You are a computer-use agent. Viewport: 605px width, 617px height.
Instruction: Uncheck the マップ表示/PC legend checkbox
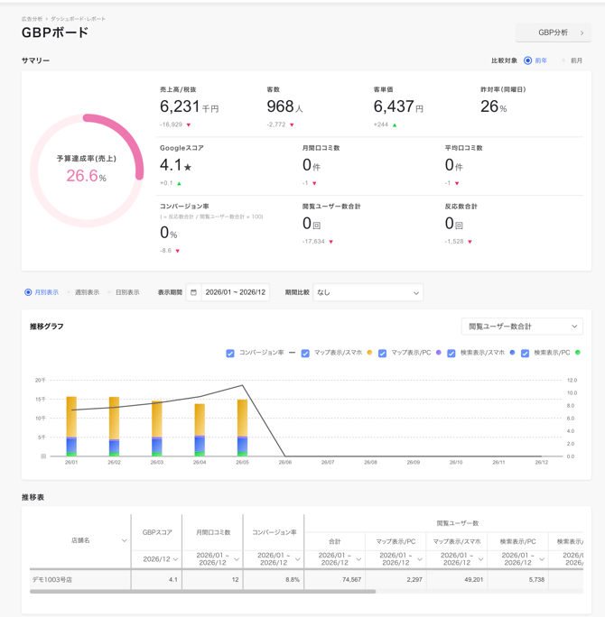382,354
